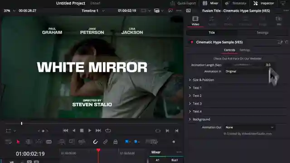Select the Trim Edit mode tool
This screenshot has width=290, height=163.
(x=29, y=142)
